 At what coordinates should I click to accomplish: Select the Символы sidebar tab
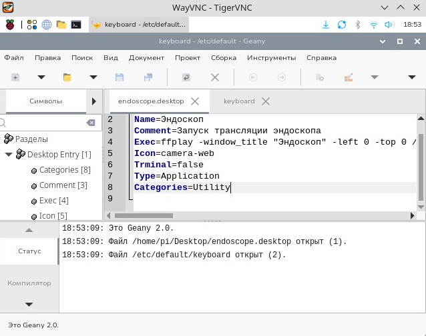click(46, 101)
